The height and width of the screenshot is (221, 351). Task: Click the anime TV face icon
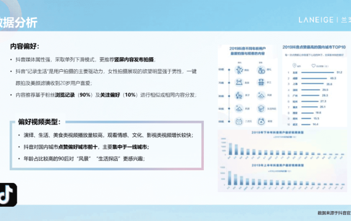pyautogui.click(x=239, y=122)
